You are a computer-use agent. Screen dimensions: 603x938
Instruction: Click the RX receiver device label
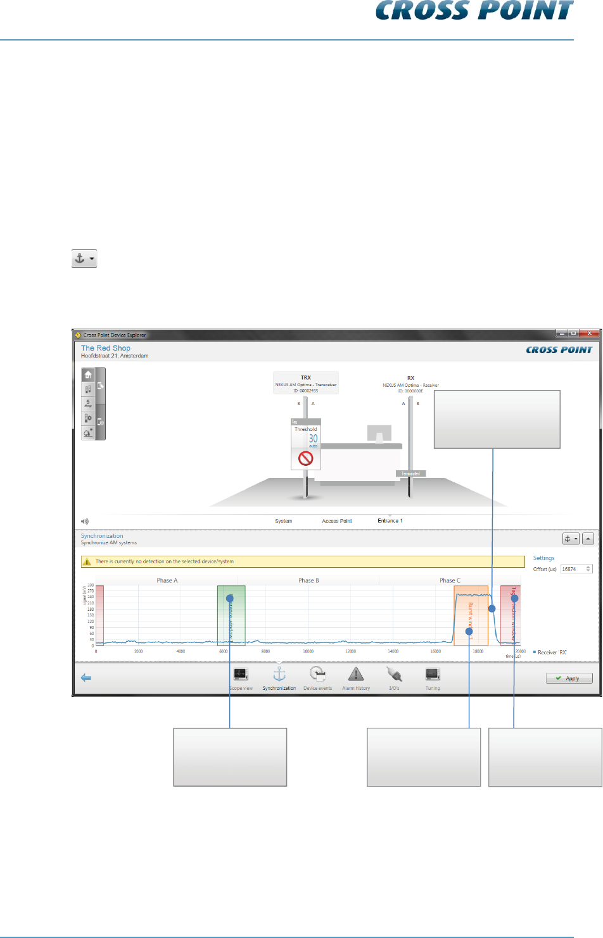[410, 384]
